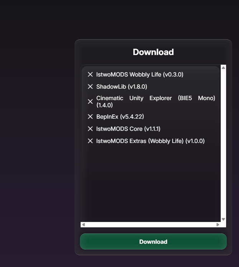Select the text 'ShadowLib (v1.8.0)'
Viewport: 239px width, 267px height.
coord(121,86)
